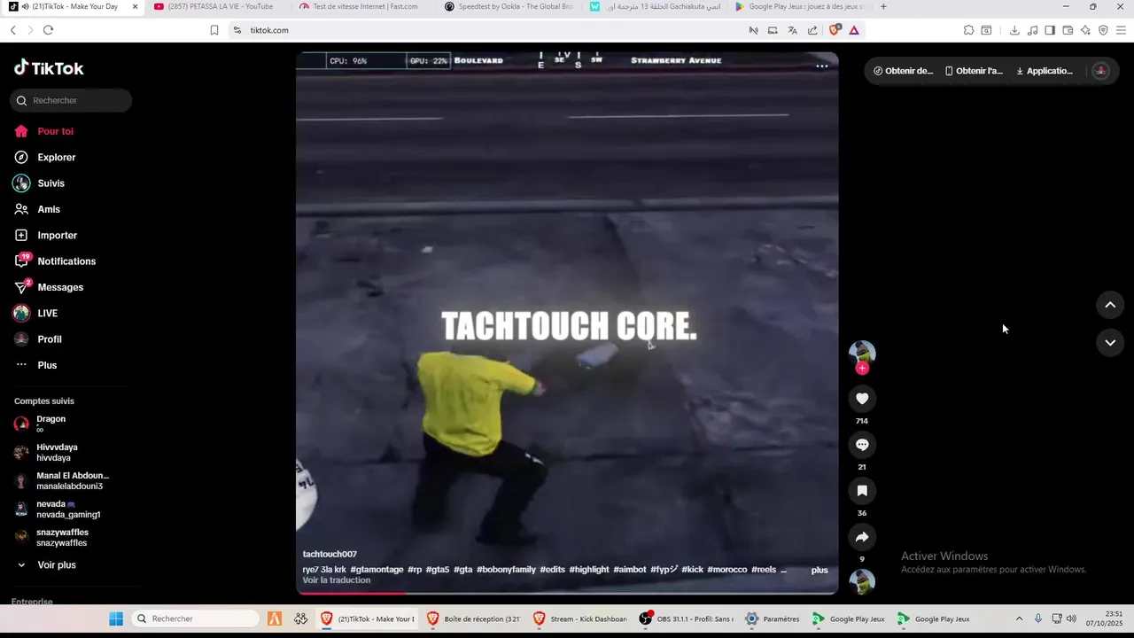Open followed account Dragon

coord(50,424)
